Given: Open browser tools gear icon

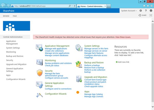Looking at the screenshot, I should [152, 6].
